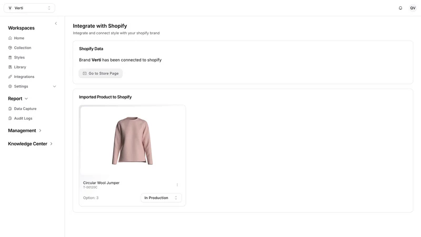Click the Circular Wool Jumper product image

pyautogui.click(x=132, y=141)
